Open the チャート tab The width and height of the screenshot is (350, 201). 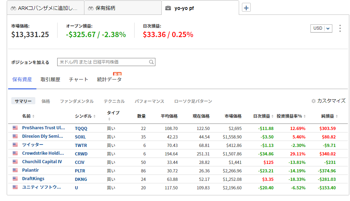[78, 79]
